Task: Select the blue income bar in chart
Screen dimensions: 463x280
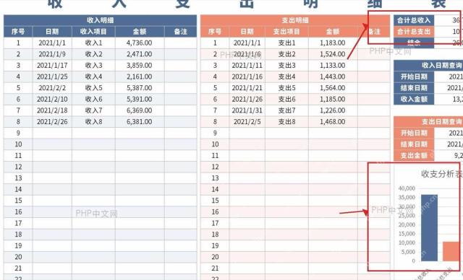Action: 429,227
